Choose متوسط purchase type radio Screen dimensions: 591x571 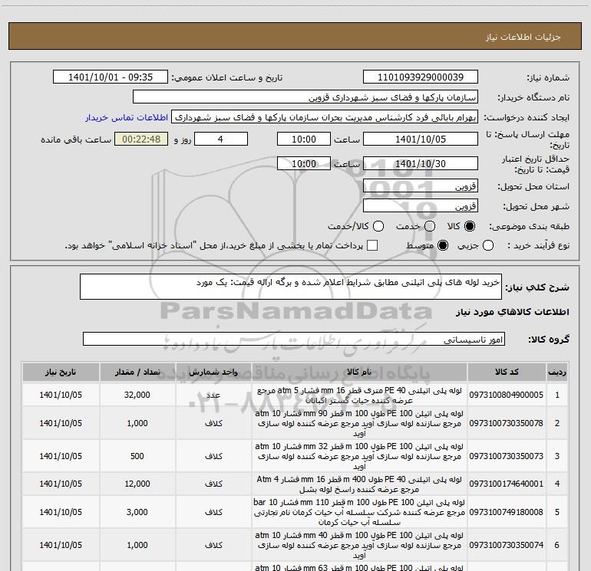coord(443,245)
